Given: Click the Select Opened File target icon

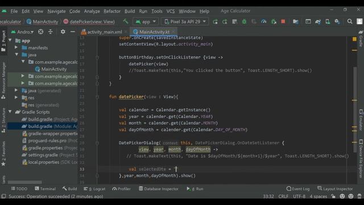Looking at the screenshot, I should point(40,32).
